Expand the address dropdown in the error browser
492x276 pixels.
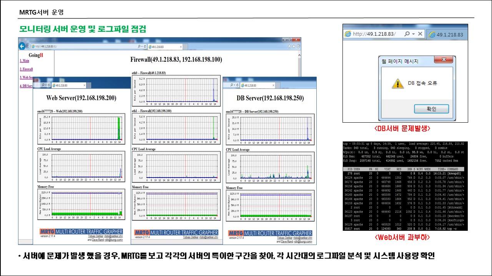tap(412, 34)
